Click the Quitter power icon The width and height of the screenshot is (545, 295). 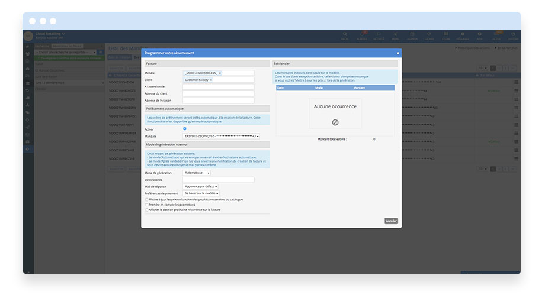coord(513,35)
